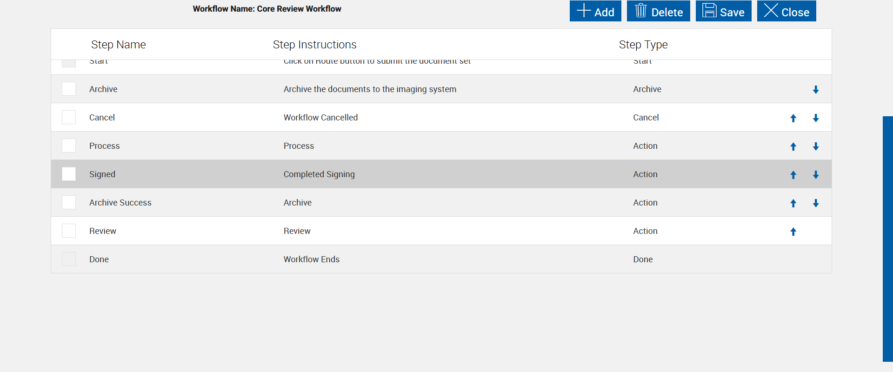Move the Cancel step up
This screenshot has height=372, width=893.
(x=793, y=118)
